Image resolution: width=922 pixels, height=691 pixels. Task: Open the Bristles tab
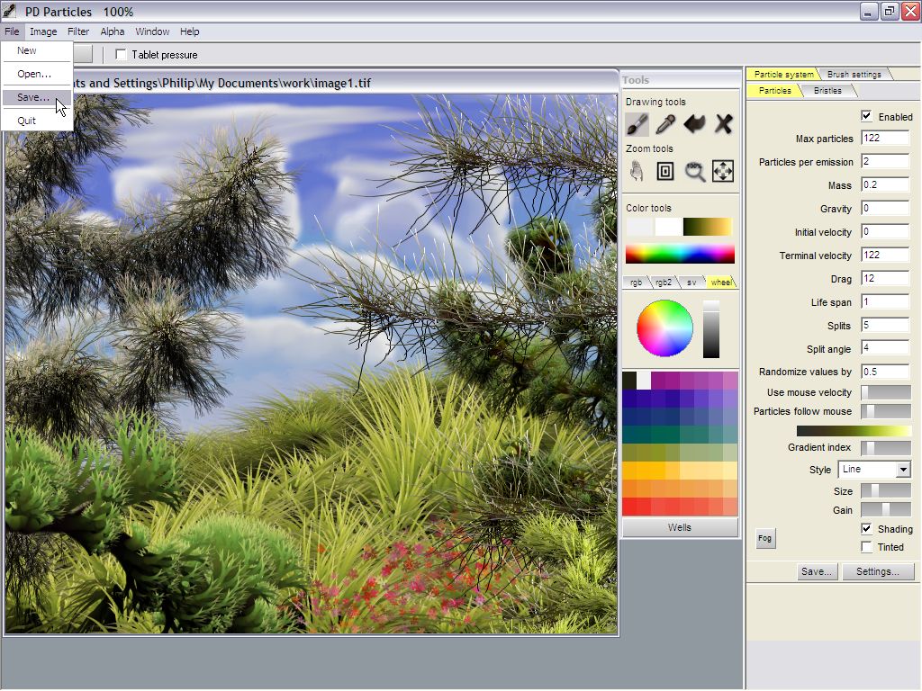(x=827, y=91)
